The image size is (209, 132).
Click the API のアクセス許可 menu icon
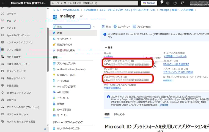pos(54,87)
